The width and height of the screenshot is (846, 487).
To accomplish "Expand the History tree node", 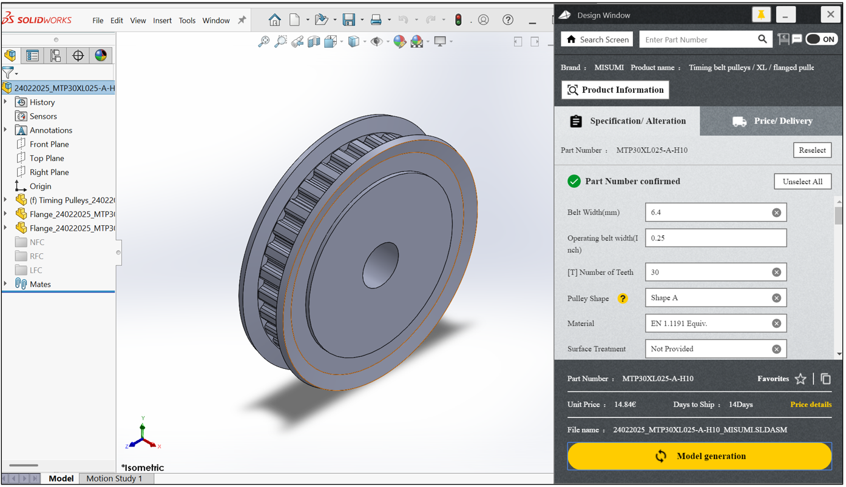I will (x=6, y=102).
